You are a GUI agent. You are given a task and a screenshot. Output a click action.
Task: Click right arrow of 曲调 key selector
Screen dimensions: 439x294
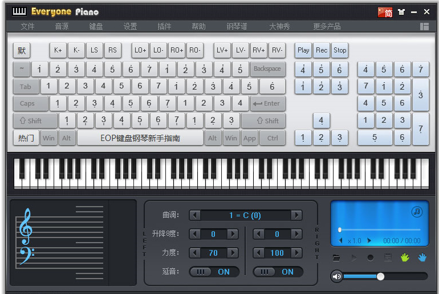coord(296,215)
